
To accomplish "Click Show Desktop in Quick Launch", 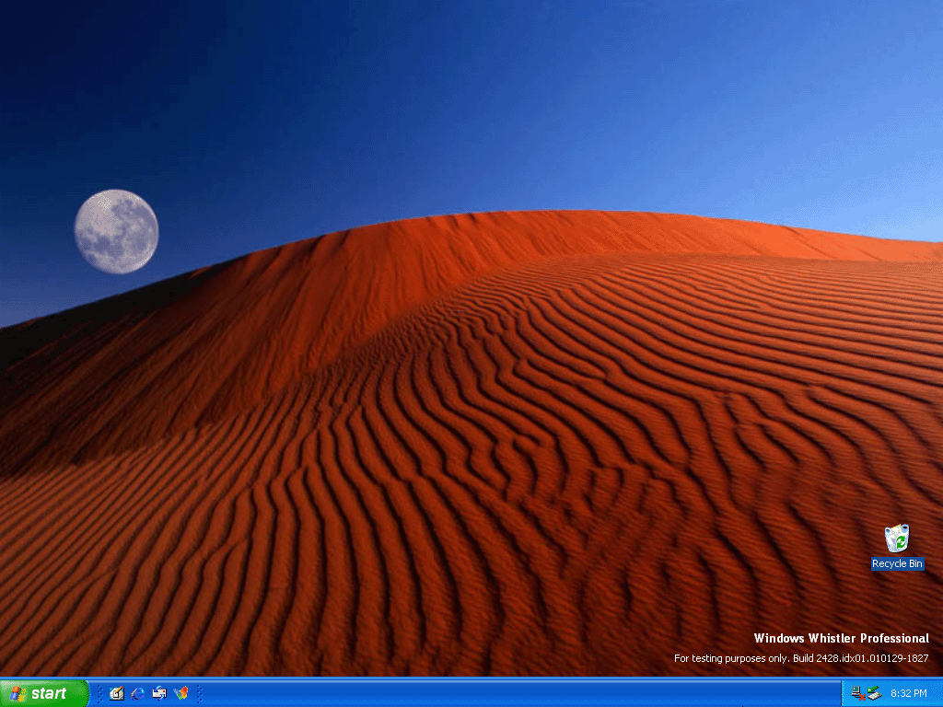I will (117, 693).
